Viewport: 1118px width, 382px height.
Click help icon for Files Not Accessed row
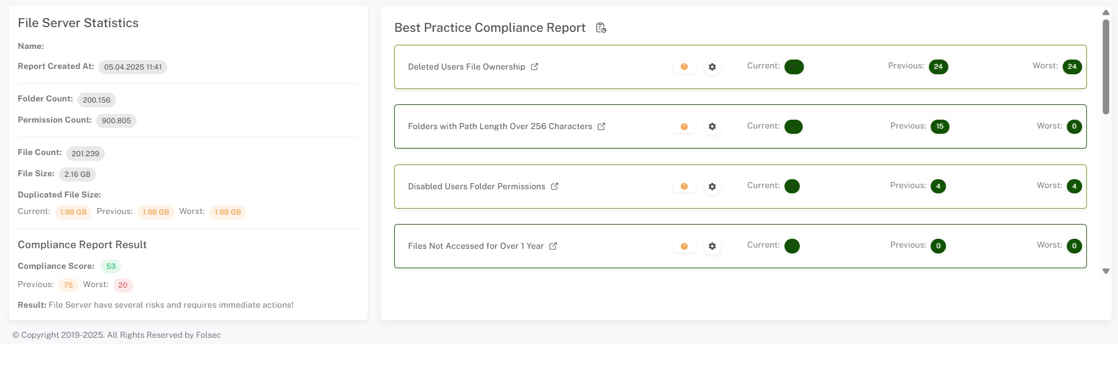684,246
